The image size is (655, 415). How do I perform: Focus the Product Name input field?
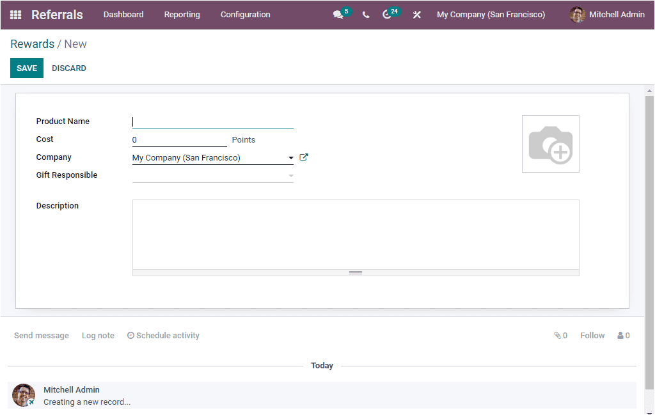(x=211, y=121)
